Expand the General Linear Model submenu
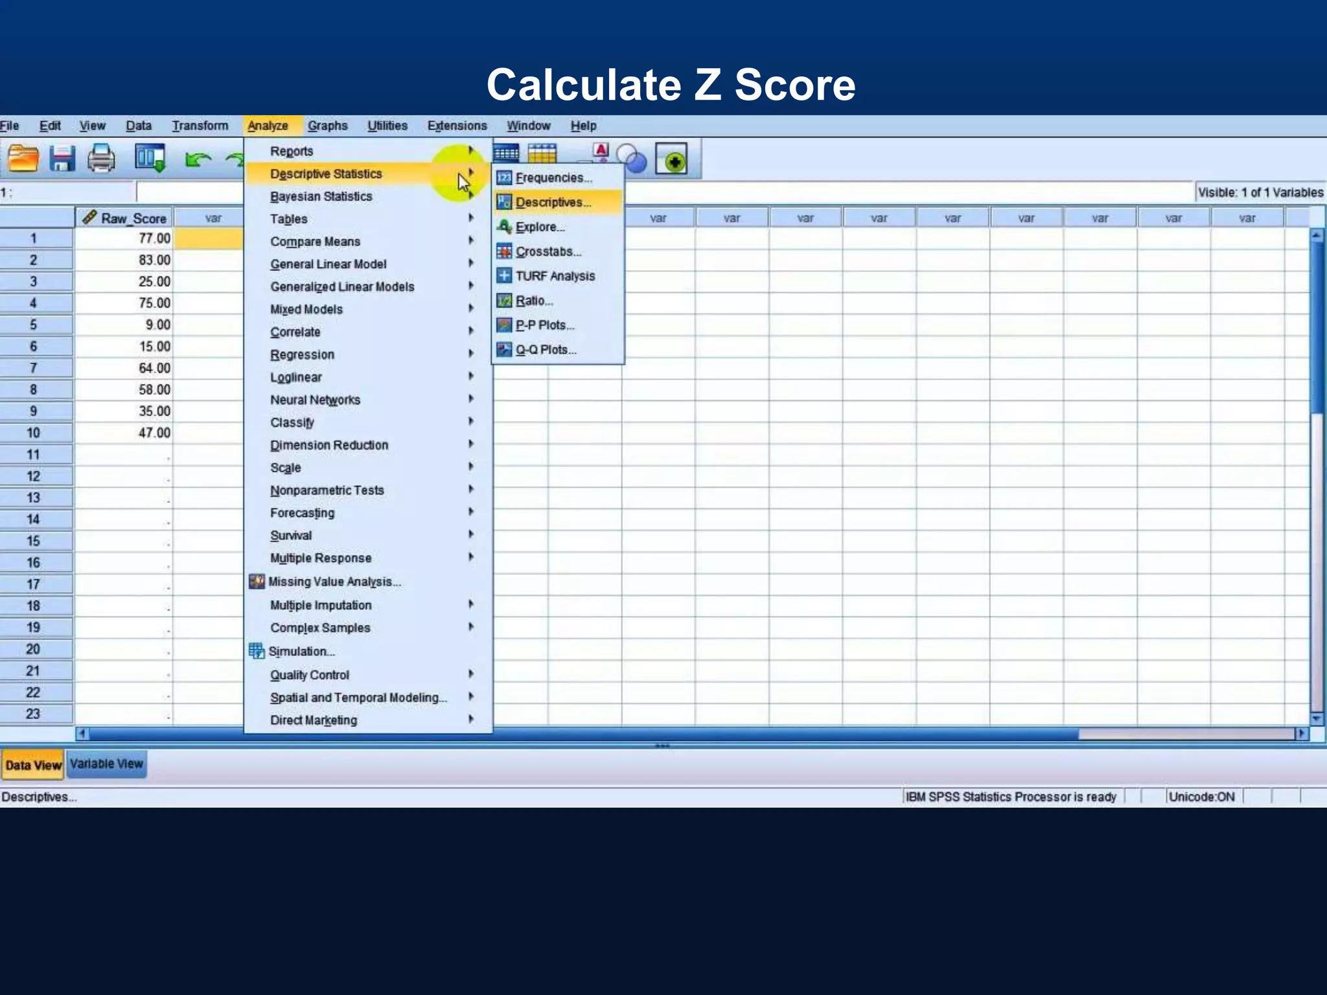Screen dimensions: 1327x995 (368, 264)
